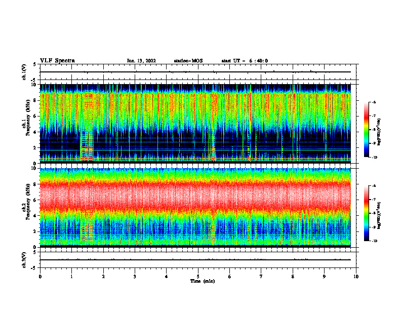Click time axis tick label "4"
401x310 pixels.
(x=166, y=277)
